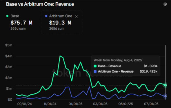This screenshot has height=108, width=171.
Task: Click the $19.3 M Arbitrum total
Action: tap(60, 23)
